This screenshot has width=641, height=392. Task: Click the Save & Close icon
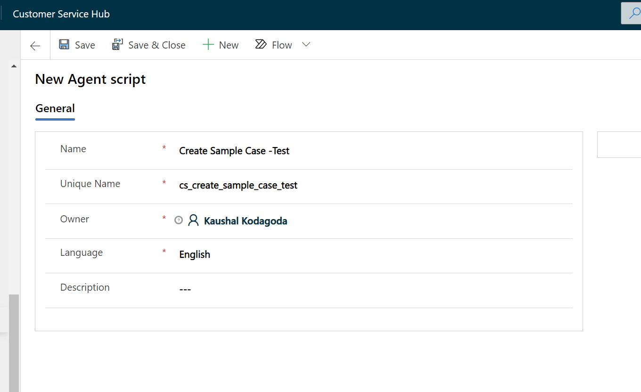(x=117, y=45)
